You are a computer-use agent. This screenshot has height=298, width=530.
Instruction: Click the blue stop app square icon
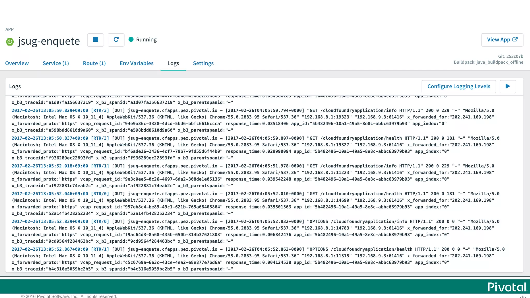[x=95, y=40]
